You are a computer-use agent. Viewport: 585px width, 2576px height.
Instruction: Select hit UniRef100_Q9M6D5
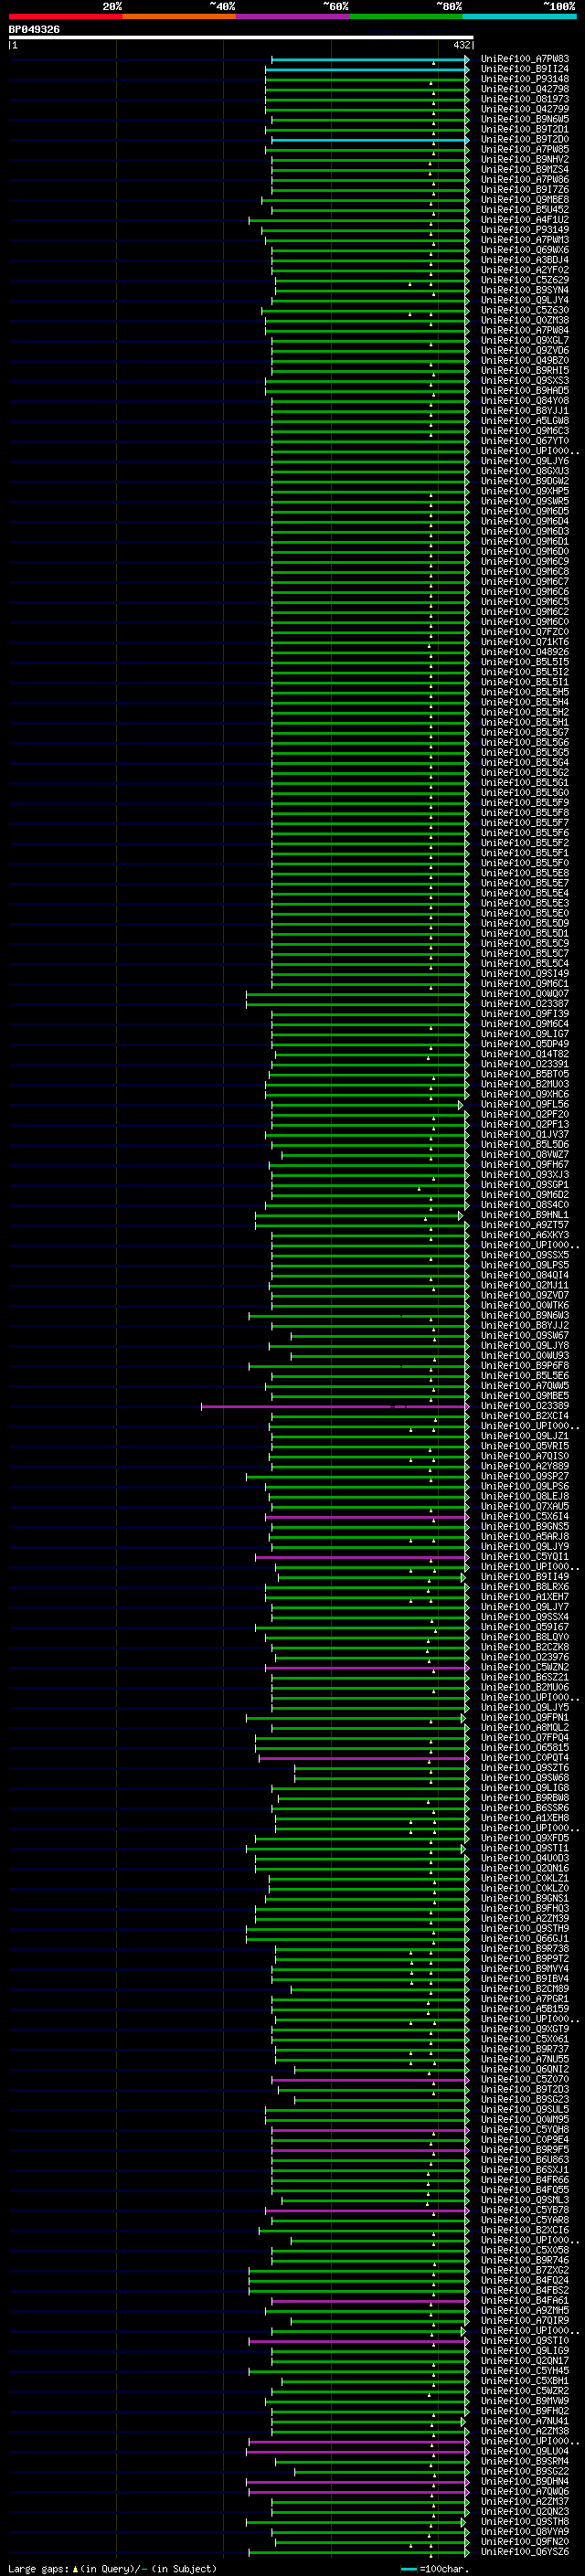[524, 511]
